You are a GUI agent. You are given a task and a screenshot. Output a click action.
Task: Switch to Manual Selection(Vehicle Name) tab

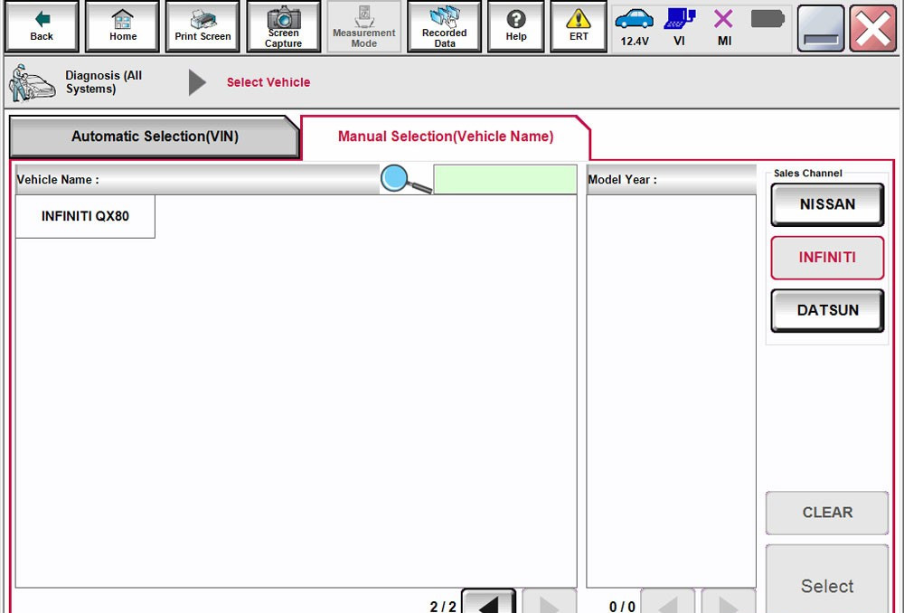click(443, 136)
